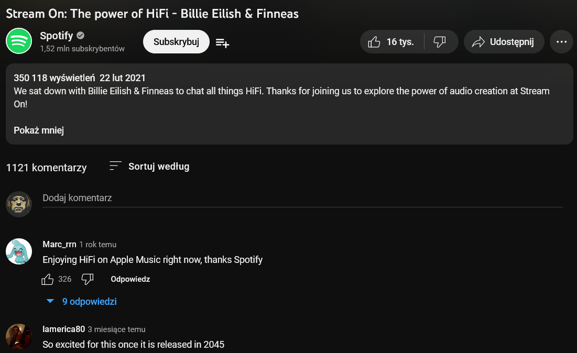Open the Sortuj według sort menu
Screen dimensions: 577x353
coord(149,167)
